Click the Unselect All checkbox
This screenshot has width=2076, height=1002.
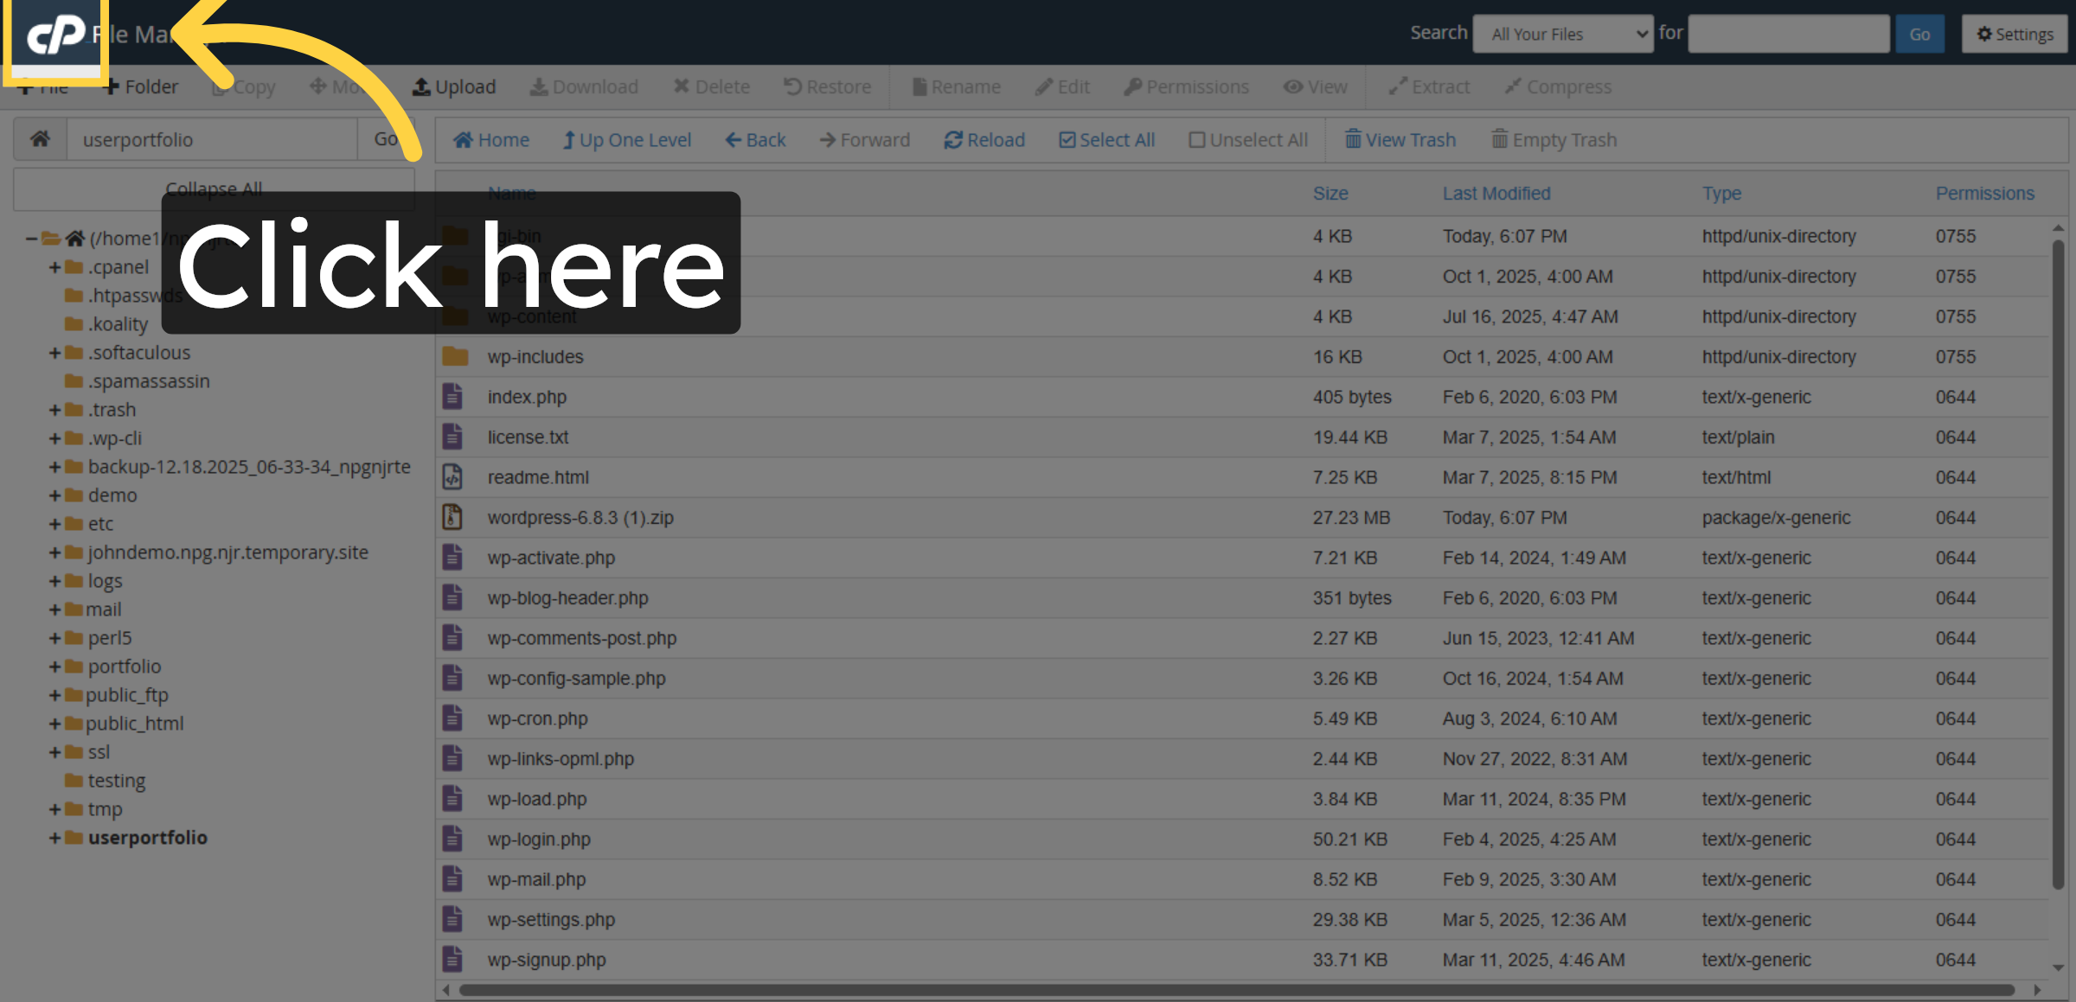click(x=1196, y=140)
